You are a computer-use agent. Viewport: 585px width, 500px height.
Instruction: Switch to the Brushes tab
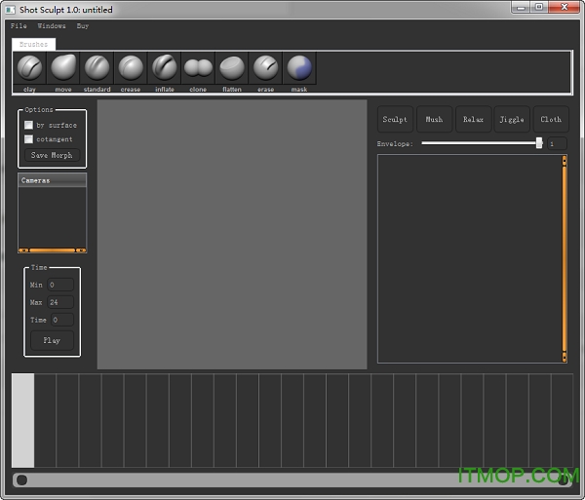(33, 44)
